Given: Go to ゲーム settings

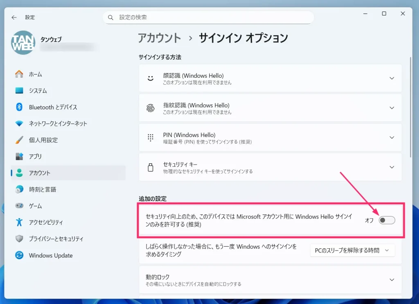Looking at the screenshot, I should tap(68, 206).
